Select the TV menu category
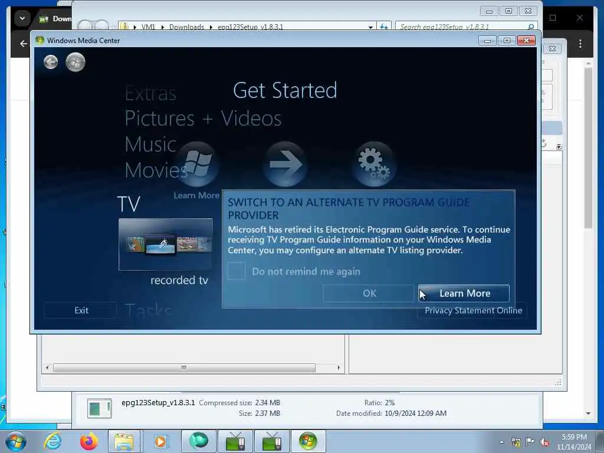Image resolution: width=604 pixels, height=453 pixels. pos(129,203)
